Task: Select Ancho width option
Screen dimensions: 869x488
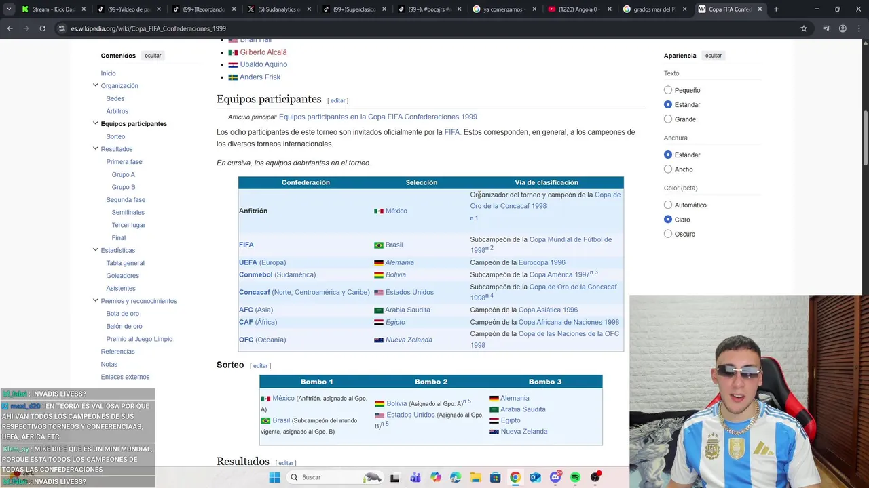Action: click(x=668, y=169)
